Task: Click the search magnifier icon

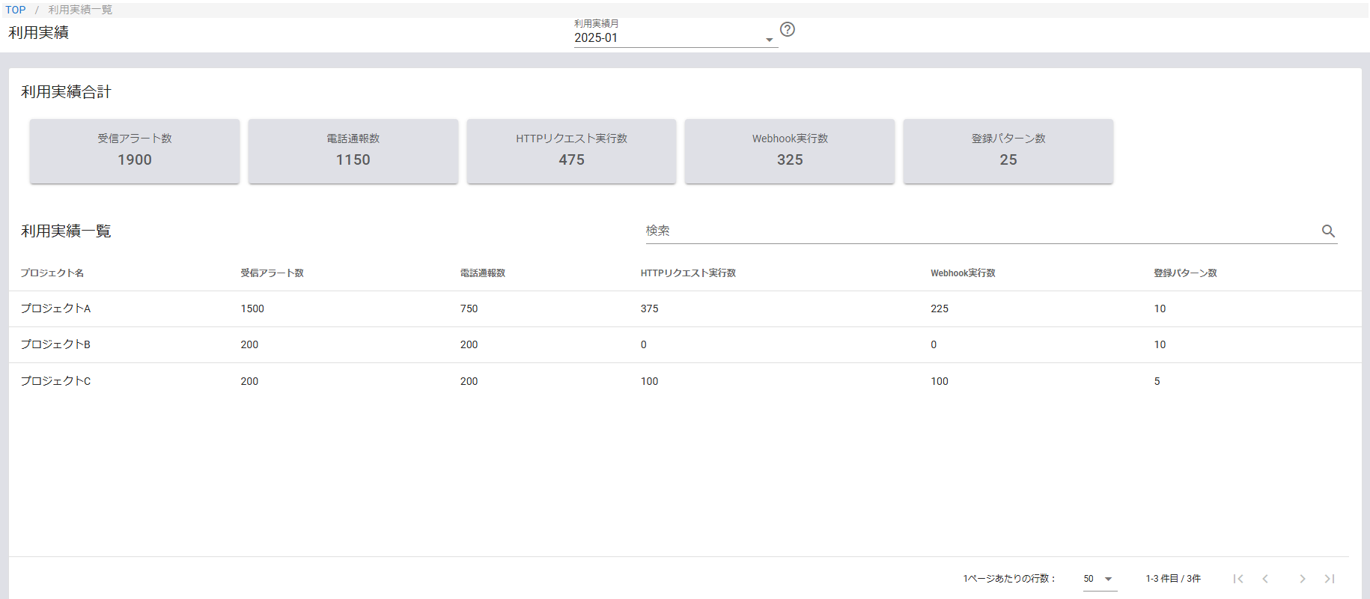Action: tap(1328, 231)
